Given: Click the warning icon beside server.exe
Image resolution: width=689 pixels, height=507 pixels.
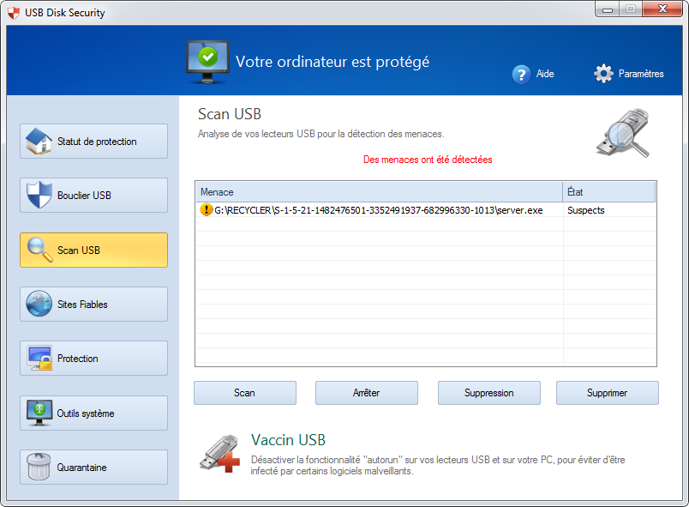Looking at the screenshot, I should click(206, 210).
